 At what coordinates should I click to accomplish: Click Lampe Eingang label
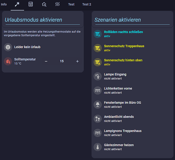[115, 74]
